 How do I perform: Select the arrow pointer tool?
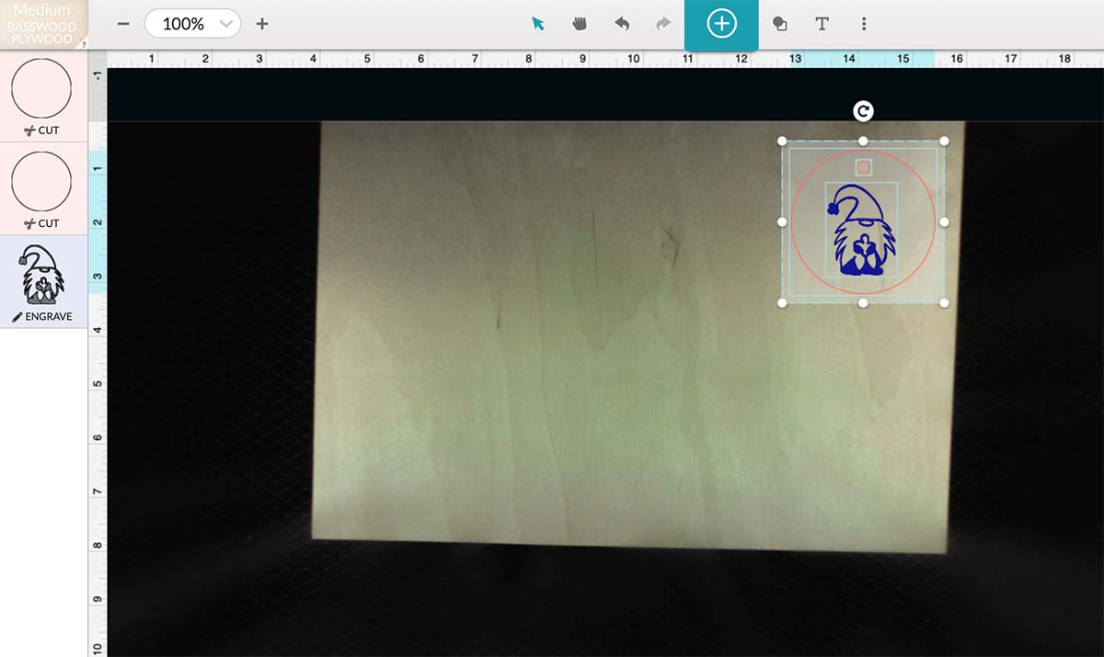(538, 24)
